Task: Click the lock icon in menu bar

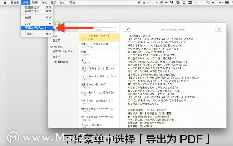Action: click(x=184, y=3)
